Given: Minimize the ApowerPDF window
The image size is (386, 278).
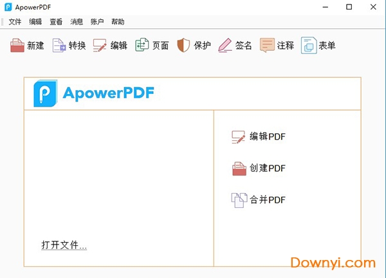Looking at the screenshot, I should [x=326, y=7].
